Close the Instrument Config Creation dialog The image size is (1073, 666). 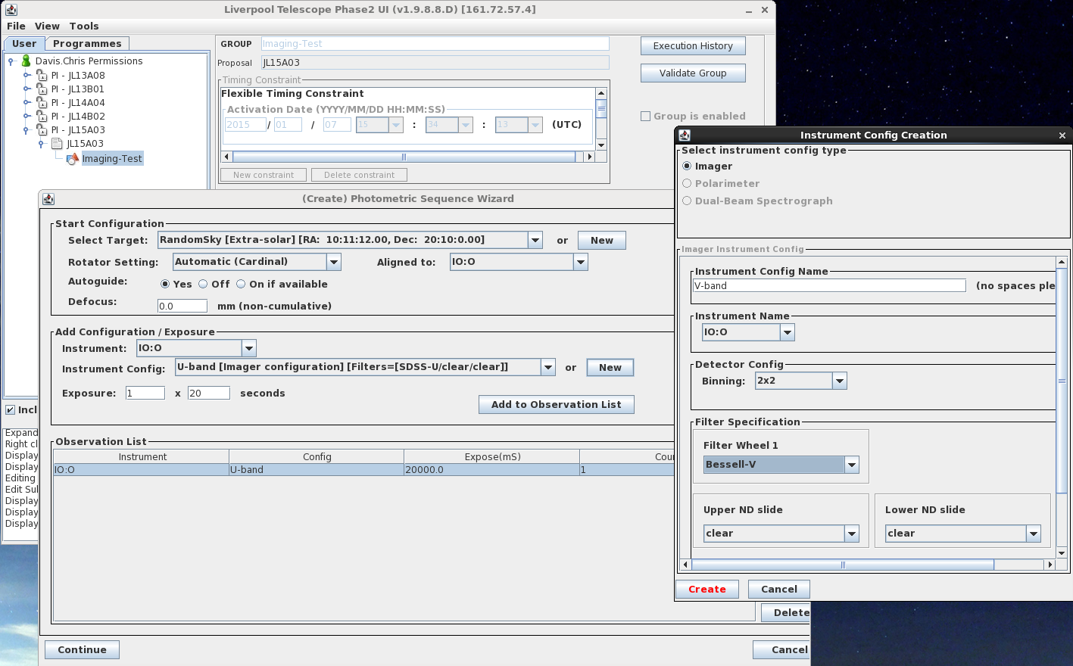pyautogui.click(x=1062, y=135)
